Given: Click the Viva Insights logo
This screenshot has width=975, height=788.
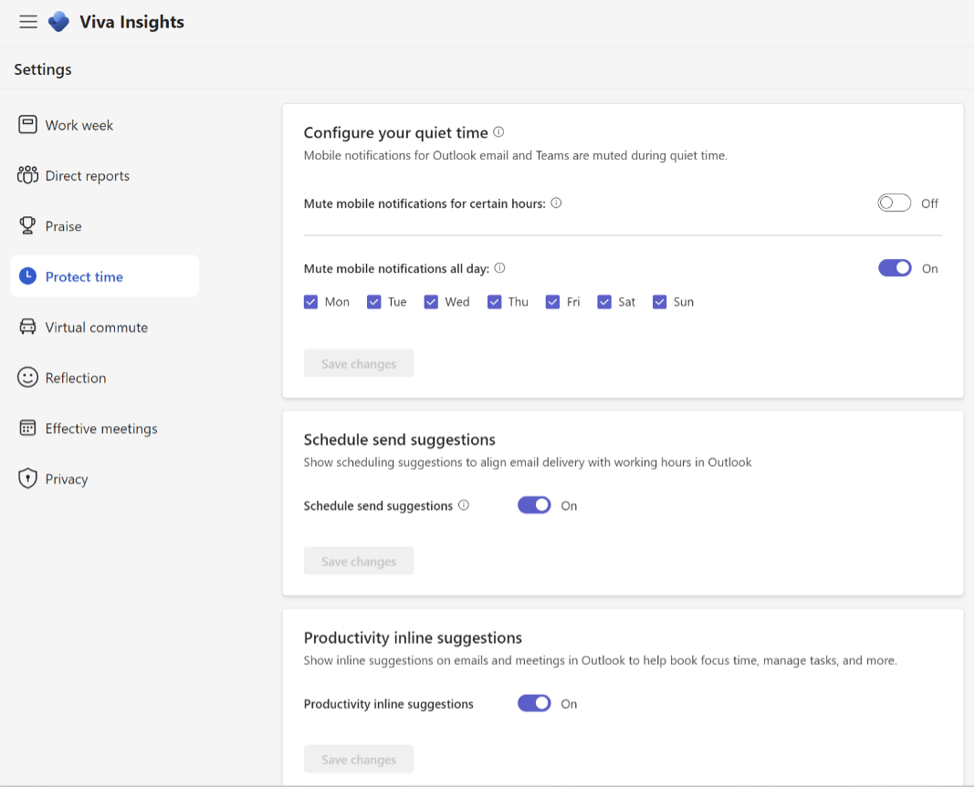Looking at the screenshot, I should pyautogui.click(x=58, y=21).
